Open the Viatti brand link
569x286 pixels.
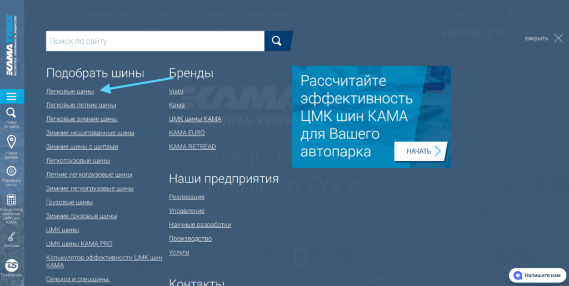176,91
